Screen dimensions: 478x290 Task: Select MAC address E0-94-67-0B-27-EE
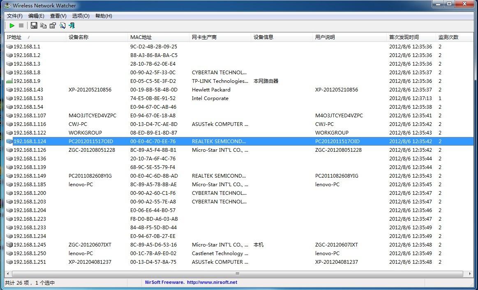(x=153, y=236)
